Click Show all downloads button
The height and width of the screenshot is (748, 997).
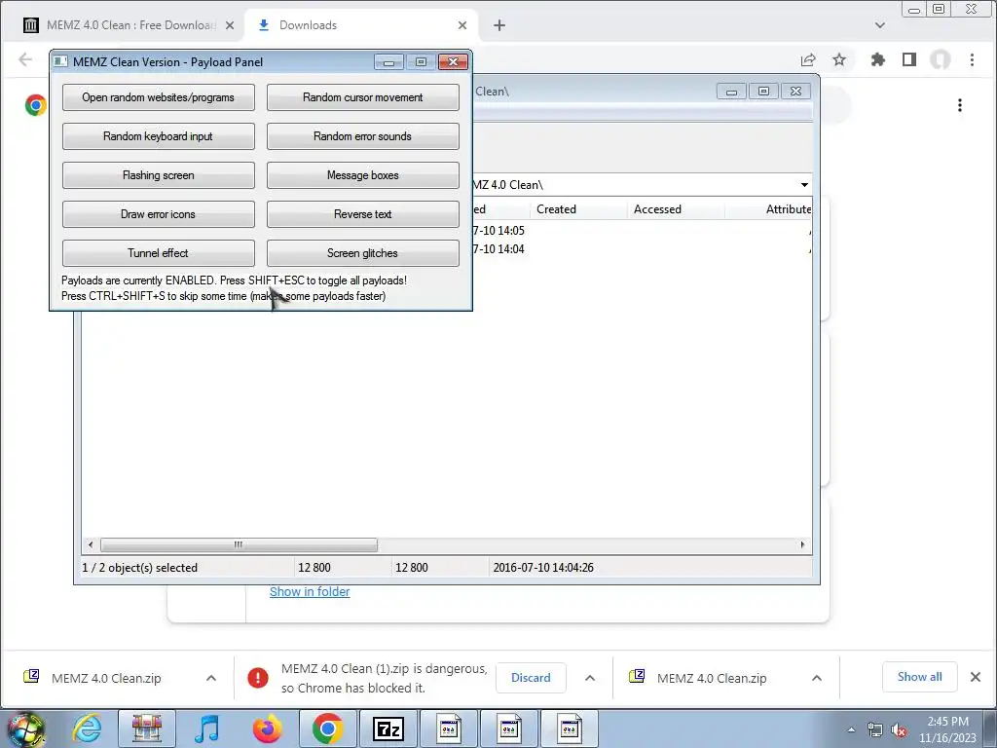919,677
